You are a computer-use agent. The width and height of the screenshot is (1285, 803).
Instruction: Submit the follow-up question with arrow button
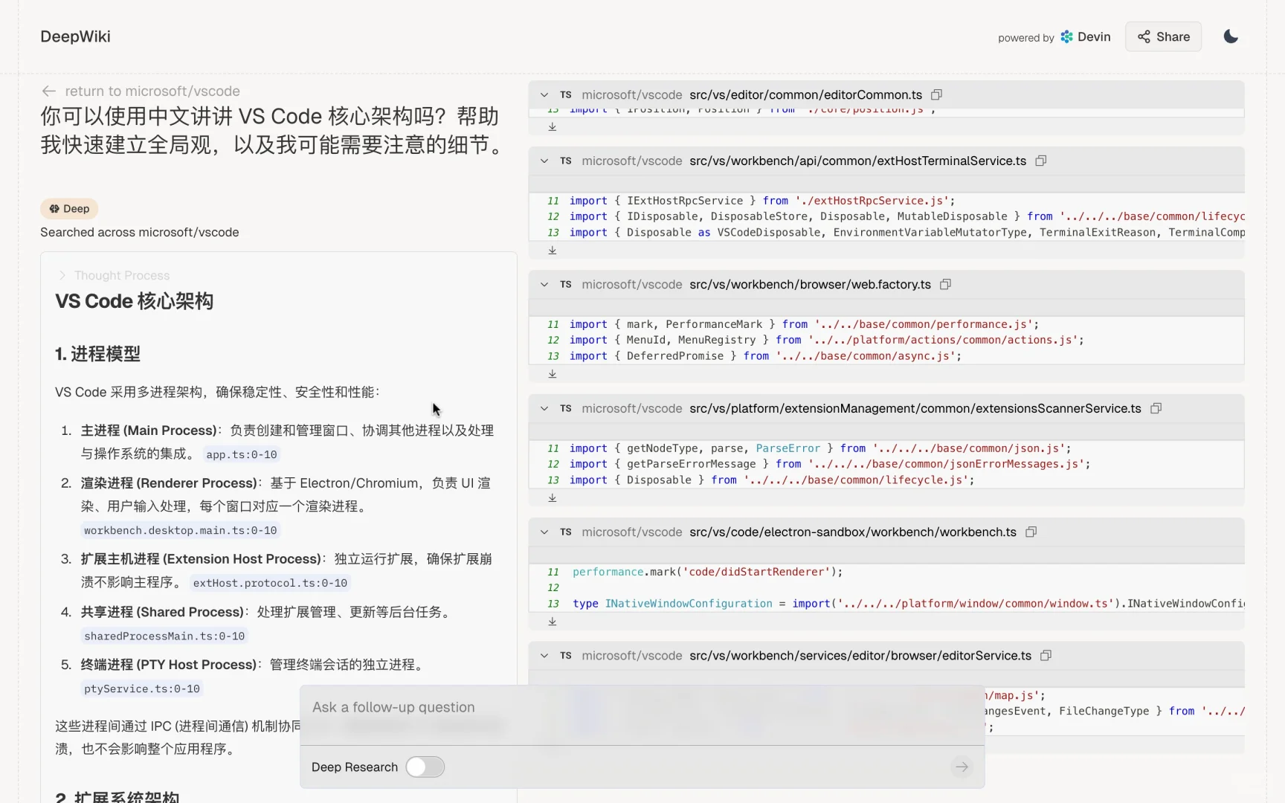click(962, 767)
